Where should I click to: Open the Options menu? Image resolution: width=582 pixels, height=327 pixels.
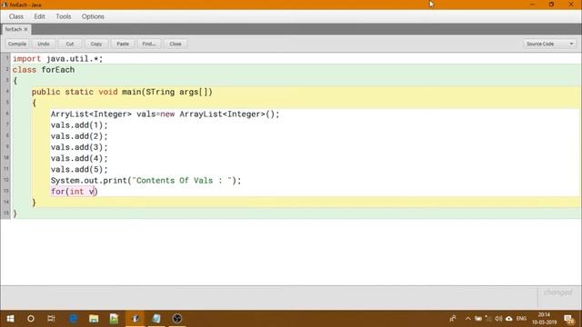[x=93, y=16]
